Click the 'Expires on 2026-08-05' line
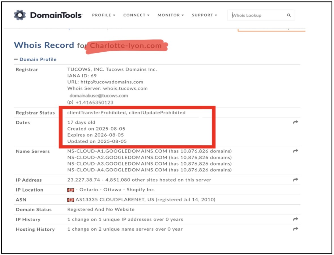The width and height of the screenshot is (334, 255). point(96,135)
